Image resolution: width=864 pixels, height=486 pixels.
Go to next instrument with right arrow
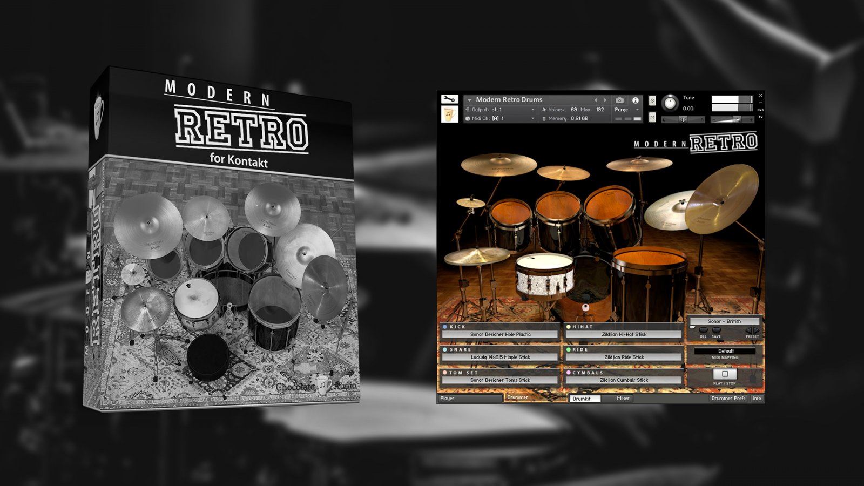click(x=605, y=100)
